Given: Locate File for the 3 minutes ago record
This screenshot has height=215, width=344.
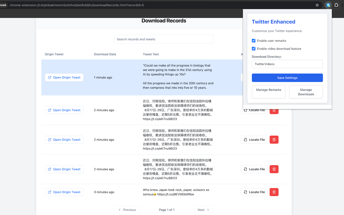Looking at the screenshot, I should (254, 192).
